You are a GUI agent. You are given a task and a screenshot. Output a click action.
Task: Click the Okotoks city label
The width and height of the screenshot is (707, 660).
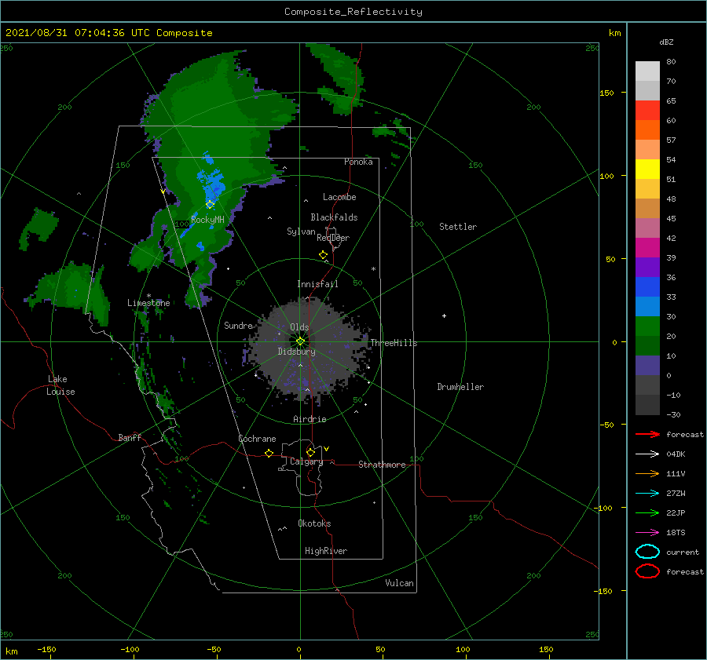(x=314, y=523)
